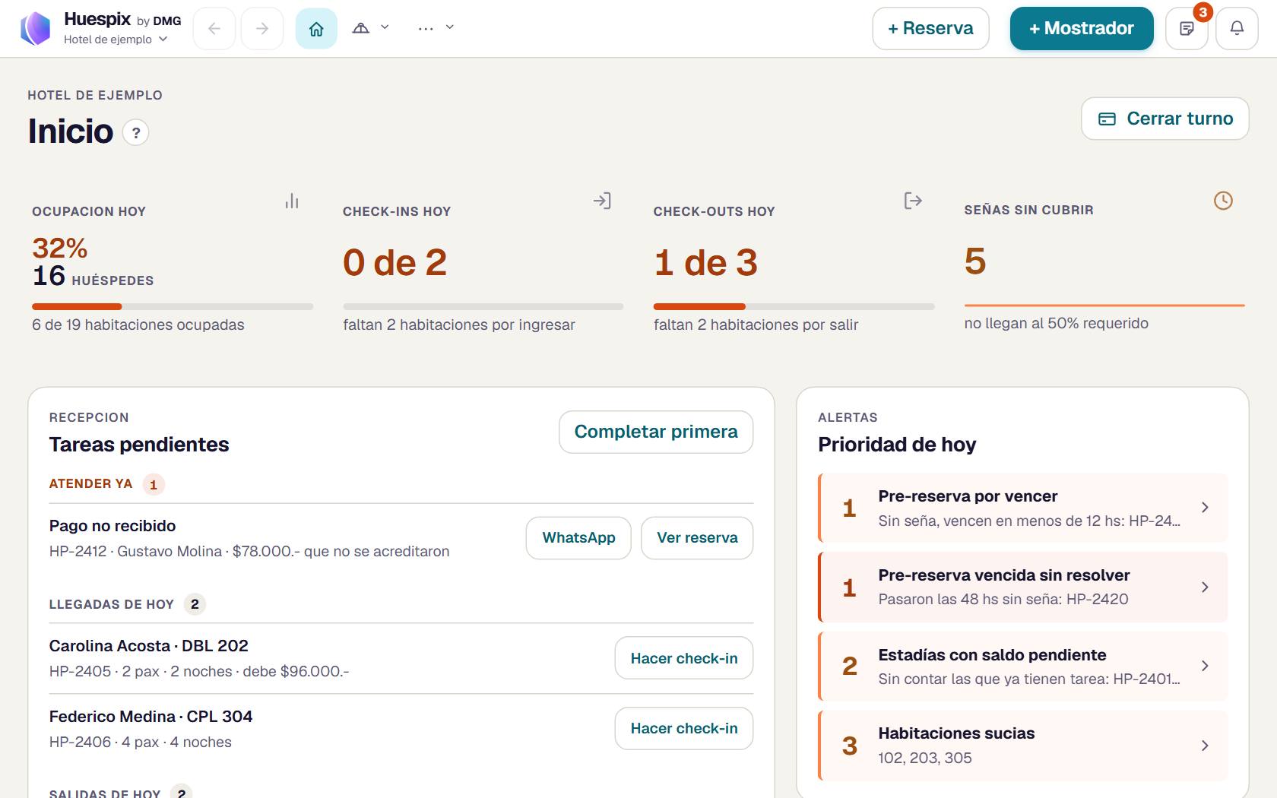Click the Llegadas de hoy count badge 2

click(195, 604)
